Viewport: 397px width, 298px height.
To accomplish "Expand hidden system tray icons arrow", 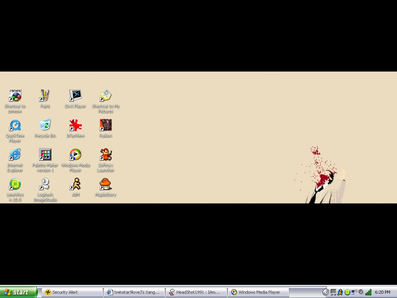I will (326, 292).
